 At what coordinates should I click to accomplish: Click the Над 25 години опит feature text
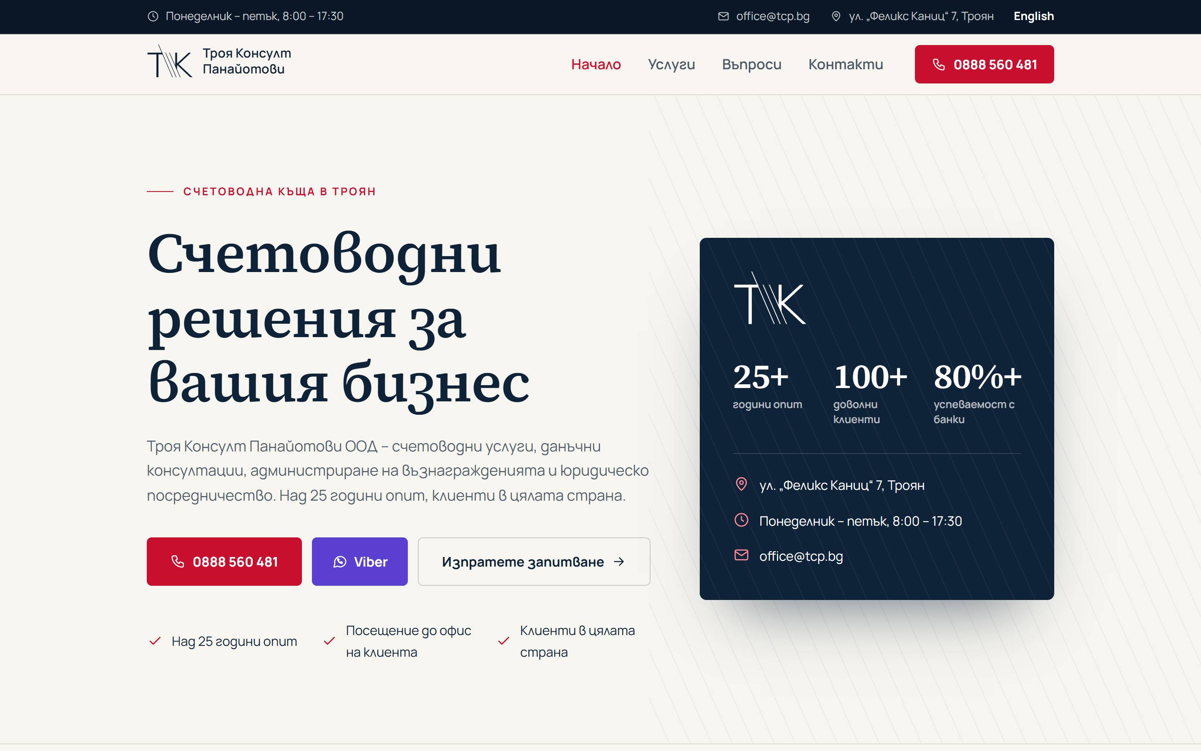click(234, 641)
